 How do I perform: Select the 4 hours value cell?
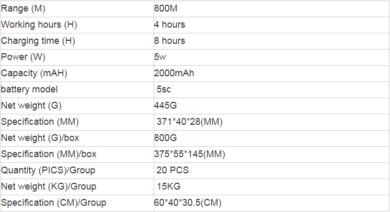tap(169, 25)
